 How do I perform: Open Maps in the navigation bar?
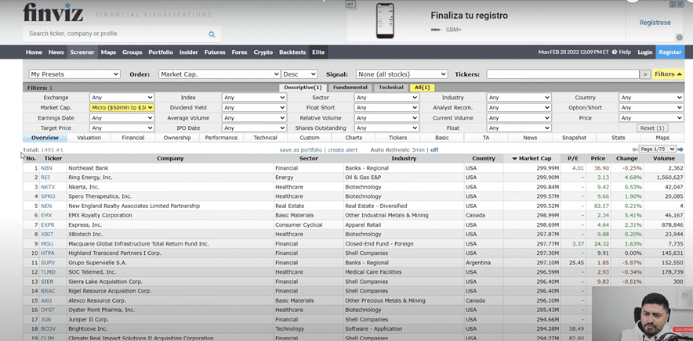tap(108, 52)
